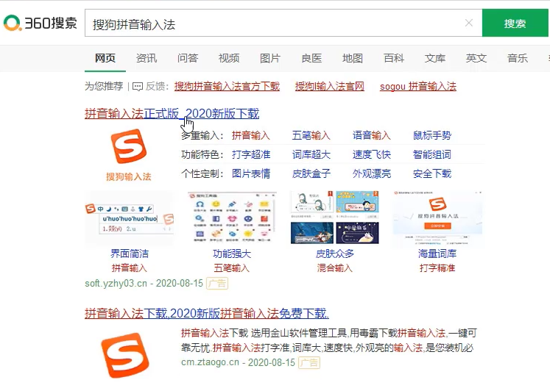Screen dimensions: 550x388
Task: Select the 英文 tab
Action: [476, 58]
